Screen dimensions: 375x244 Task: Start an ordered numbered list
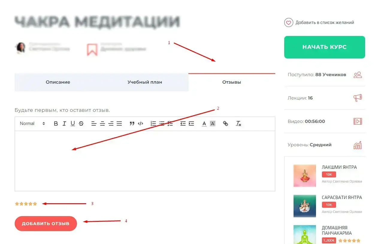(153, 123)
